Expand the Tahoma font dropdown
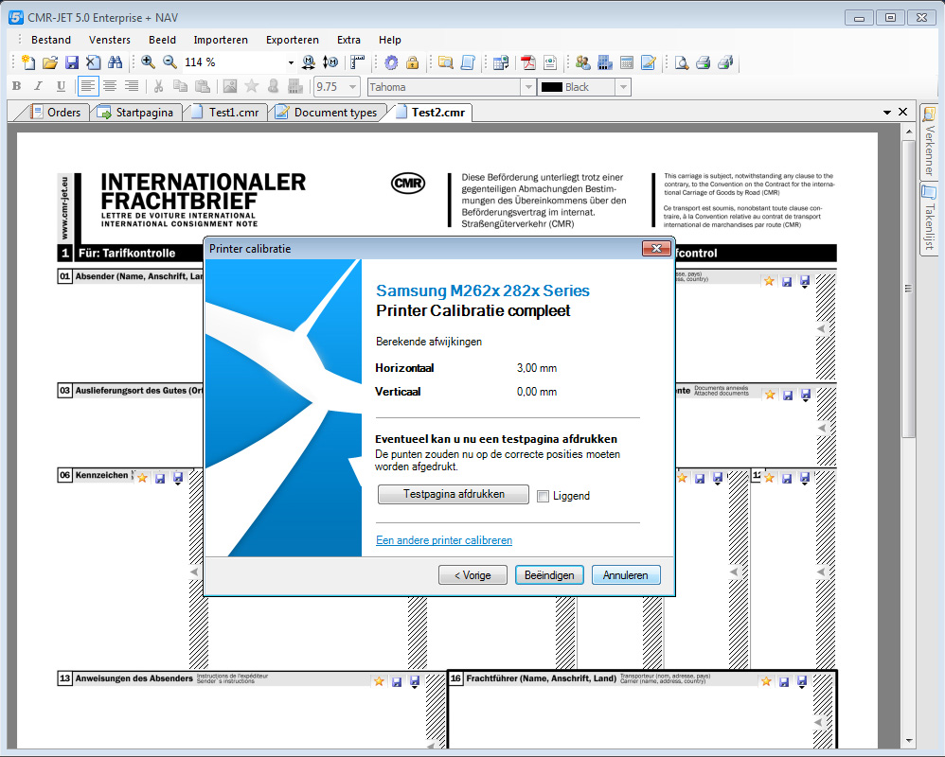Image resolution: width=945 pixels, height=757 pixels. pos(528,87)
